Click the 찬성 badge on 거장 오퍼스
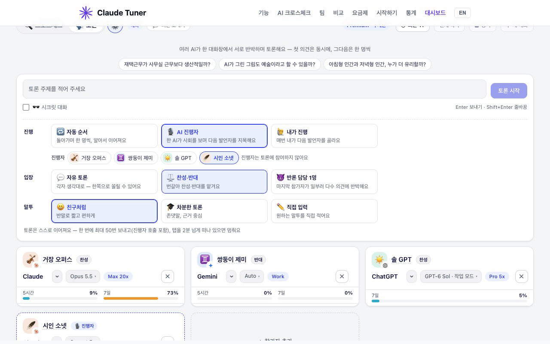Screen dimensions: 550x344 click(84, 260)
